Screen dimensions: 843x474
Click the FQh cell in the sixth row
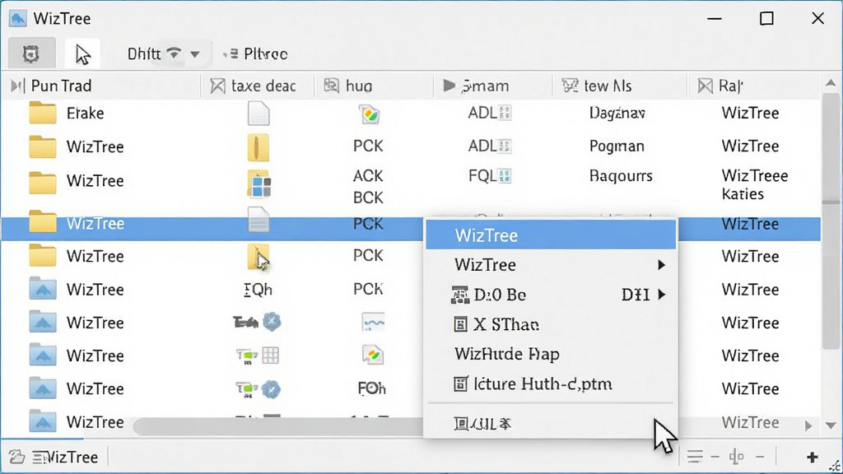[x=258, y=290]
